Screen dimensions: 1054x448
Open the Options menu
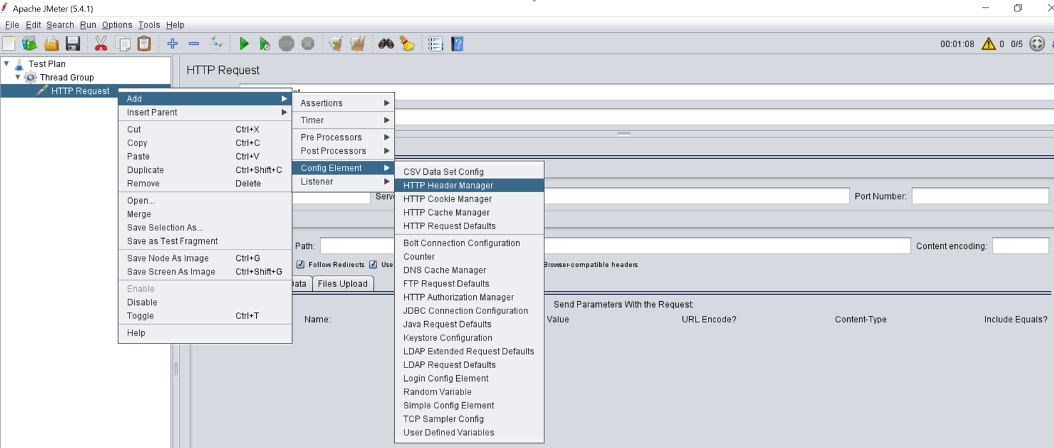tap(117, 25)
